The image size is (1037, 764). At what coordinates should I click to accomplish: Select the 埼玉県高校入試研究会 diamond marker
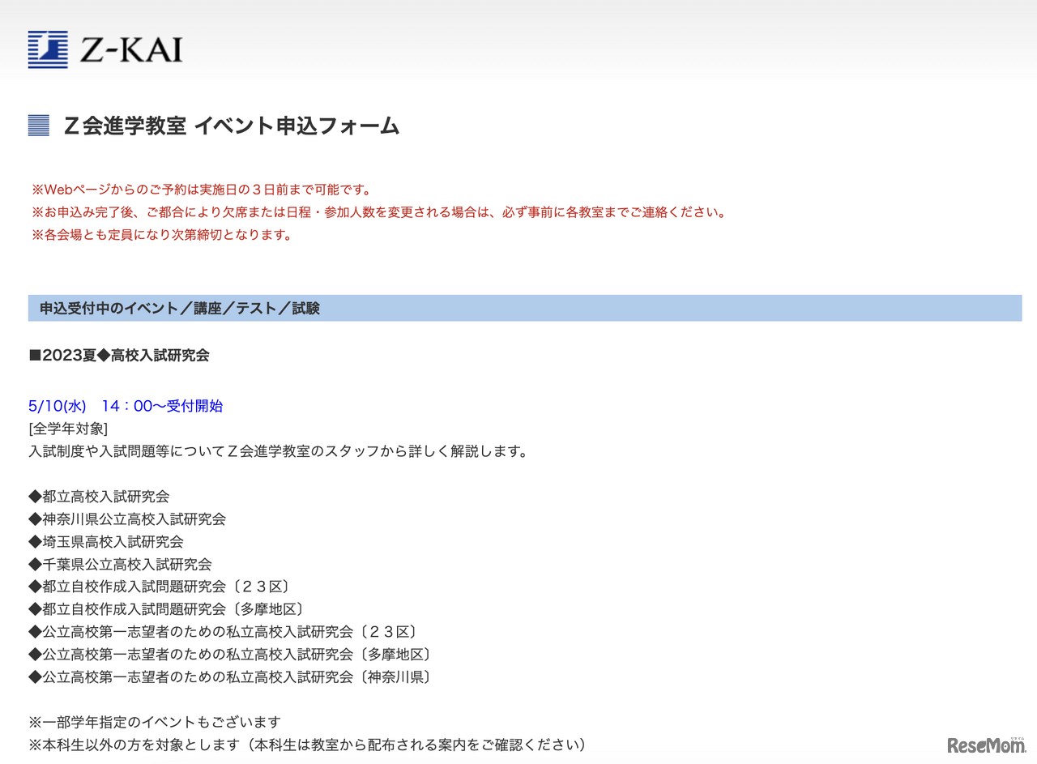(32, 541)
